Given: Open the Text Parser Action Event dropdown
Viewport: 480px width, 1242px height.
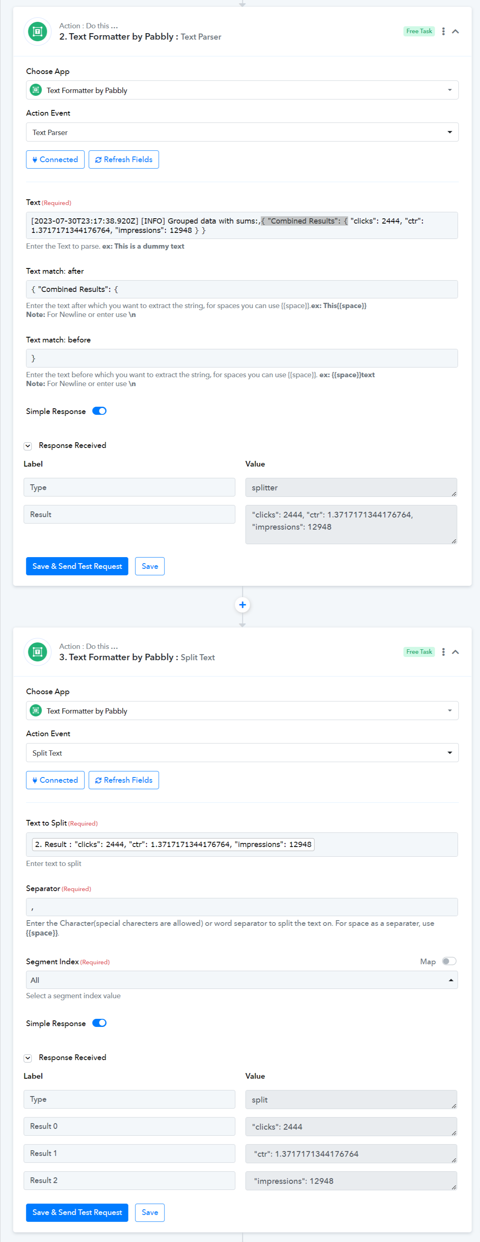Looking at the screenshot, I should tap(242, 132).
